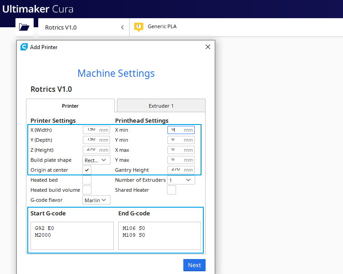The height and width of the screenshot is (274, 343).
Task: Click the Y (Depth) input field
Action: pyautogui.click(x=96, y=140)
